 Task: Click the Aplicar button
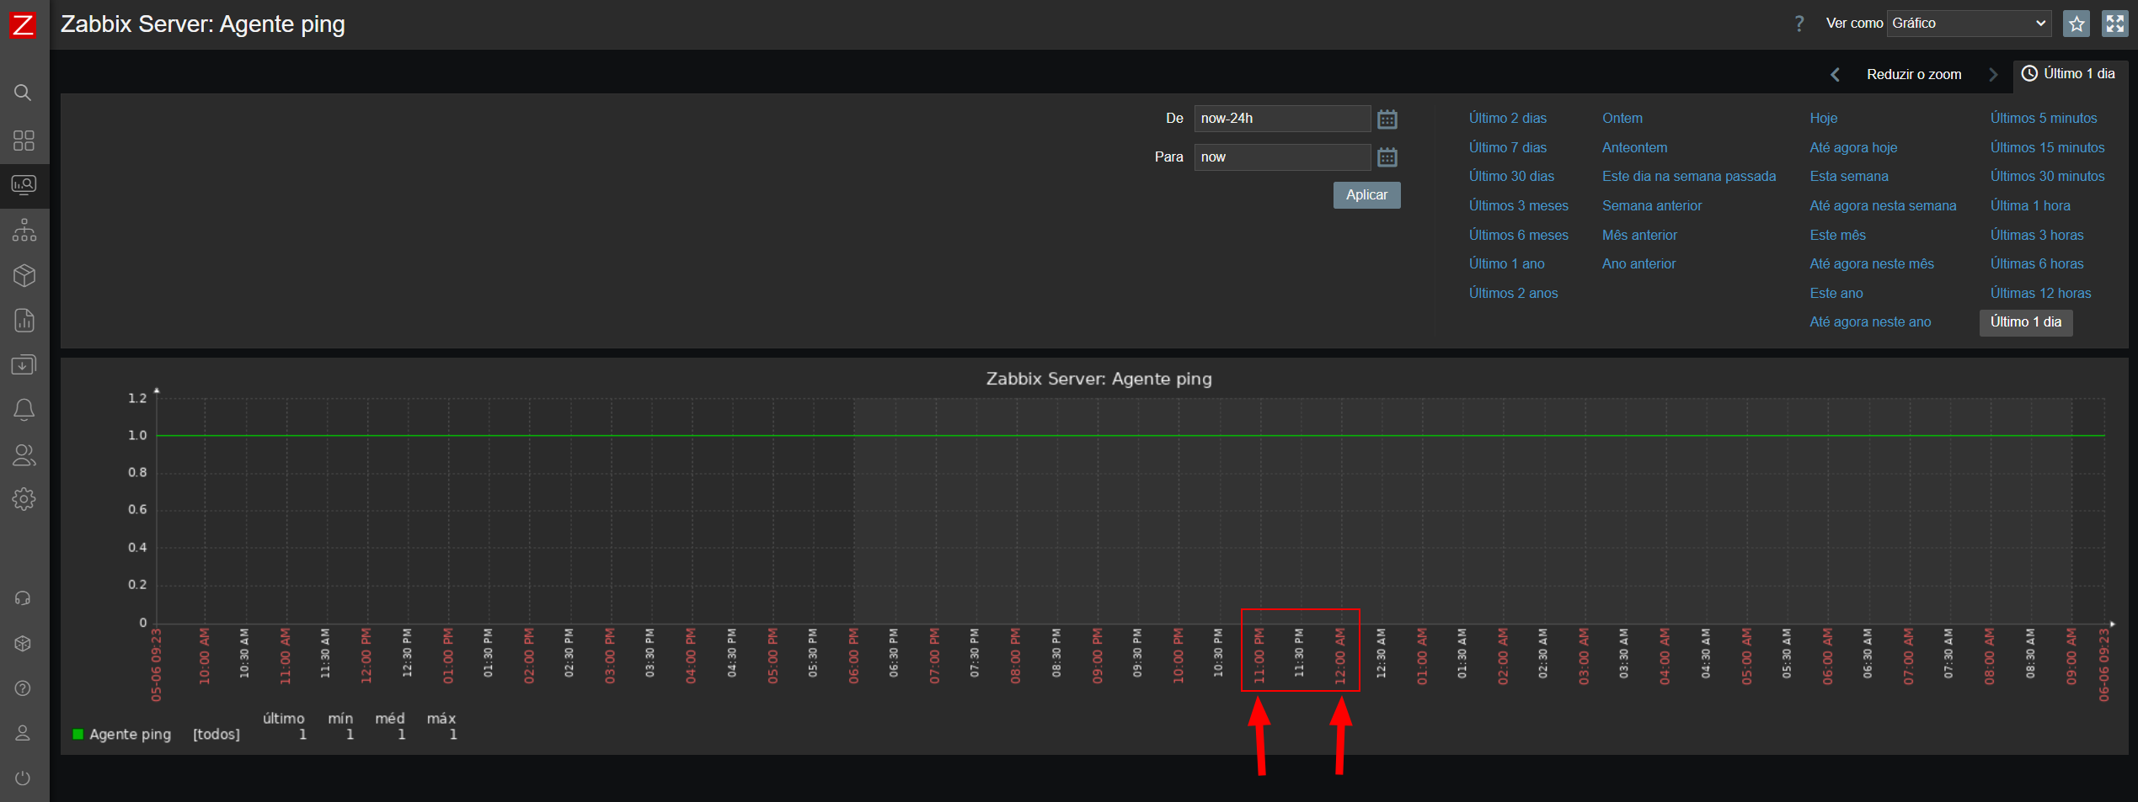pos(1366,195)
